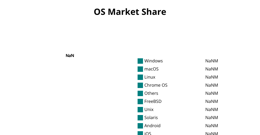
Task: Click the Linux legend text
Action: pos(150,77)
